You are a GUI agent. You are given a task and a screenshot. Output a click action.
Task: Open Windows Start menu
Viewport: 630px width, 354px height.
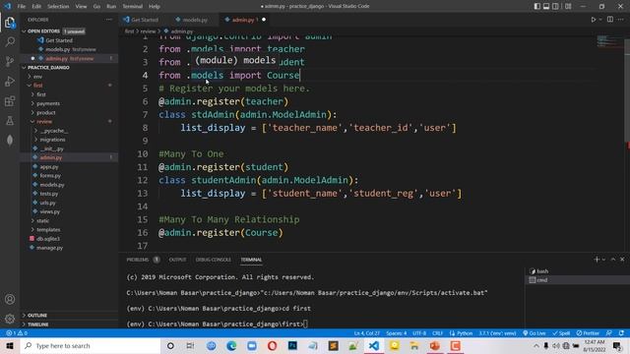(10, 345)
